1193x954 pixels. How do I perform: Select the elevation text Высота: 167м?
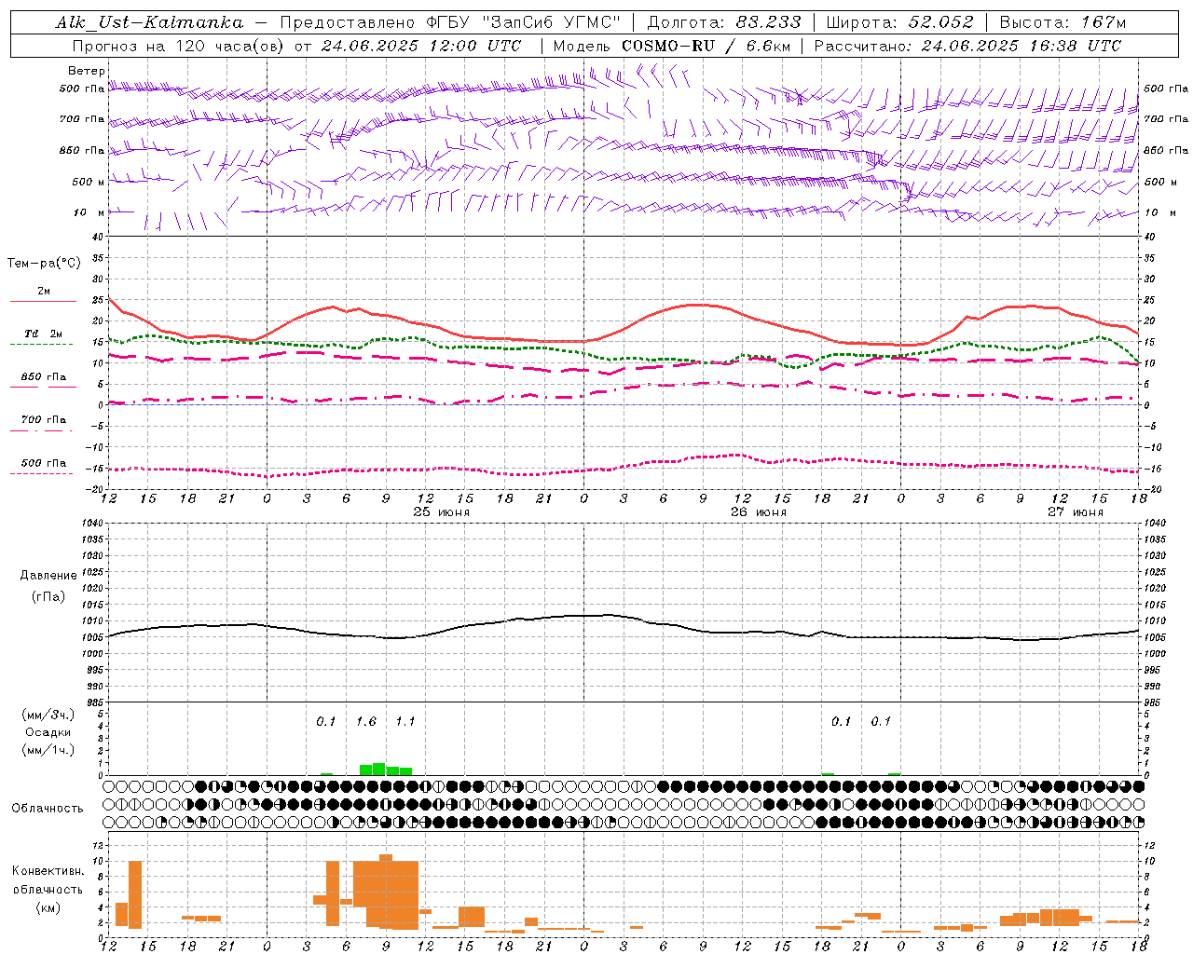point(1063,22)
